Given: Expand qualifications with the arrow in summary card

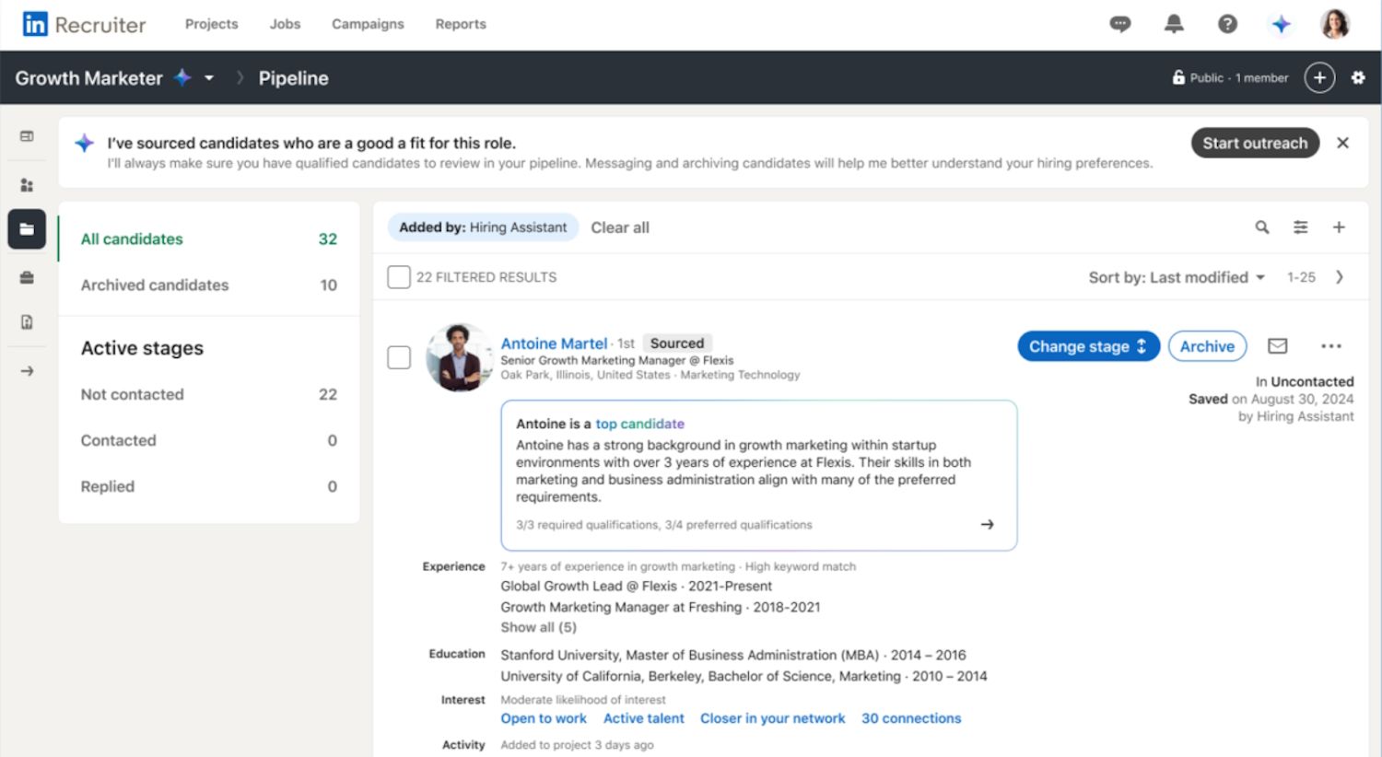Looking at the screenshot, I should click(x=987, y=524).
